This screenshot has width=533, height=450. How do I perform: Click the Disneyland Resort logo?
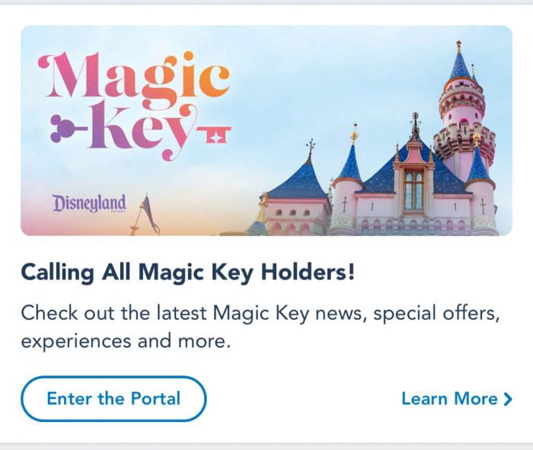tap(89, 203)
